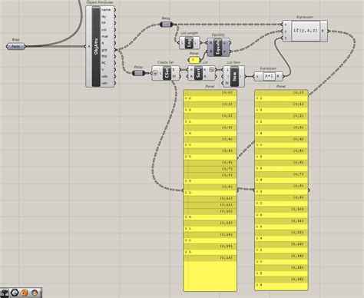The height and width of the screenshot is (298, 364).
Task: Select the Brep Parts parameter
Action: click(15, 47)
